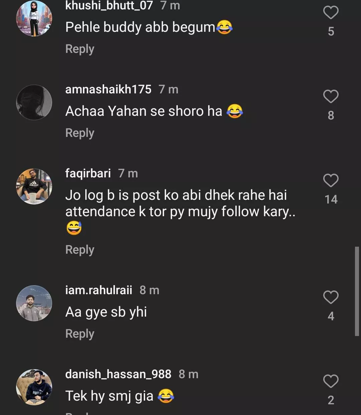
Task: Like khushi_bhutt_07's comment with heart icon
Action: coord(331,13)
